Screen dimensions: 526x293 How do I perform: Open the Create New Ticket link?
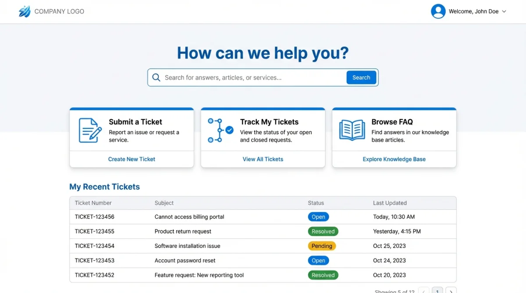[131, 159]
